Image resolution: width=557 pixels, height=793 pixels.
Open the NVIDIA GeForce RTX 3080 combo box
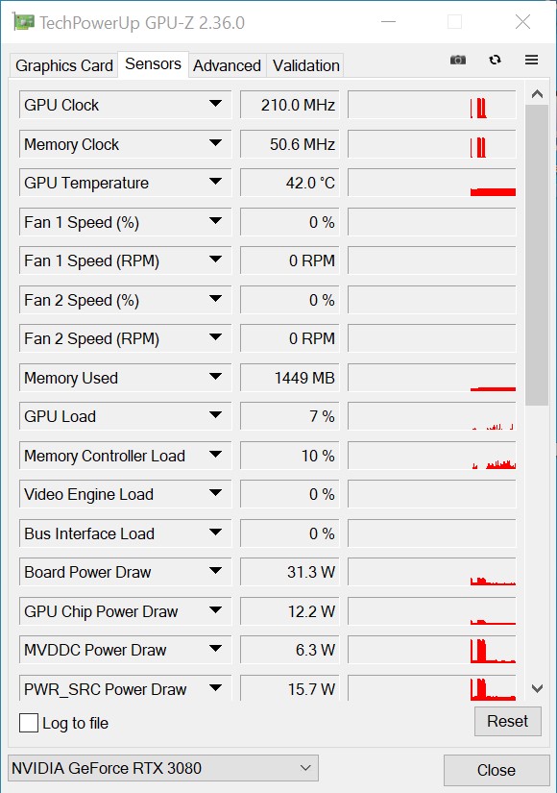162,768
